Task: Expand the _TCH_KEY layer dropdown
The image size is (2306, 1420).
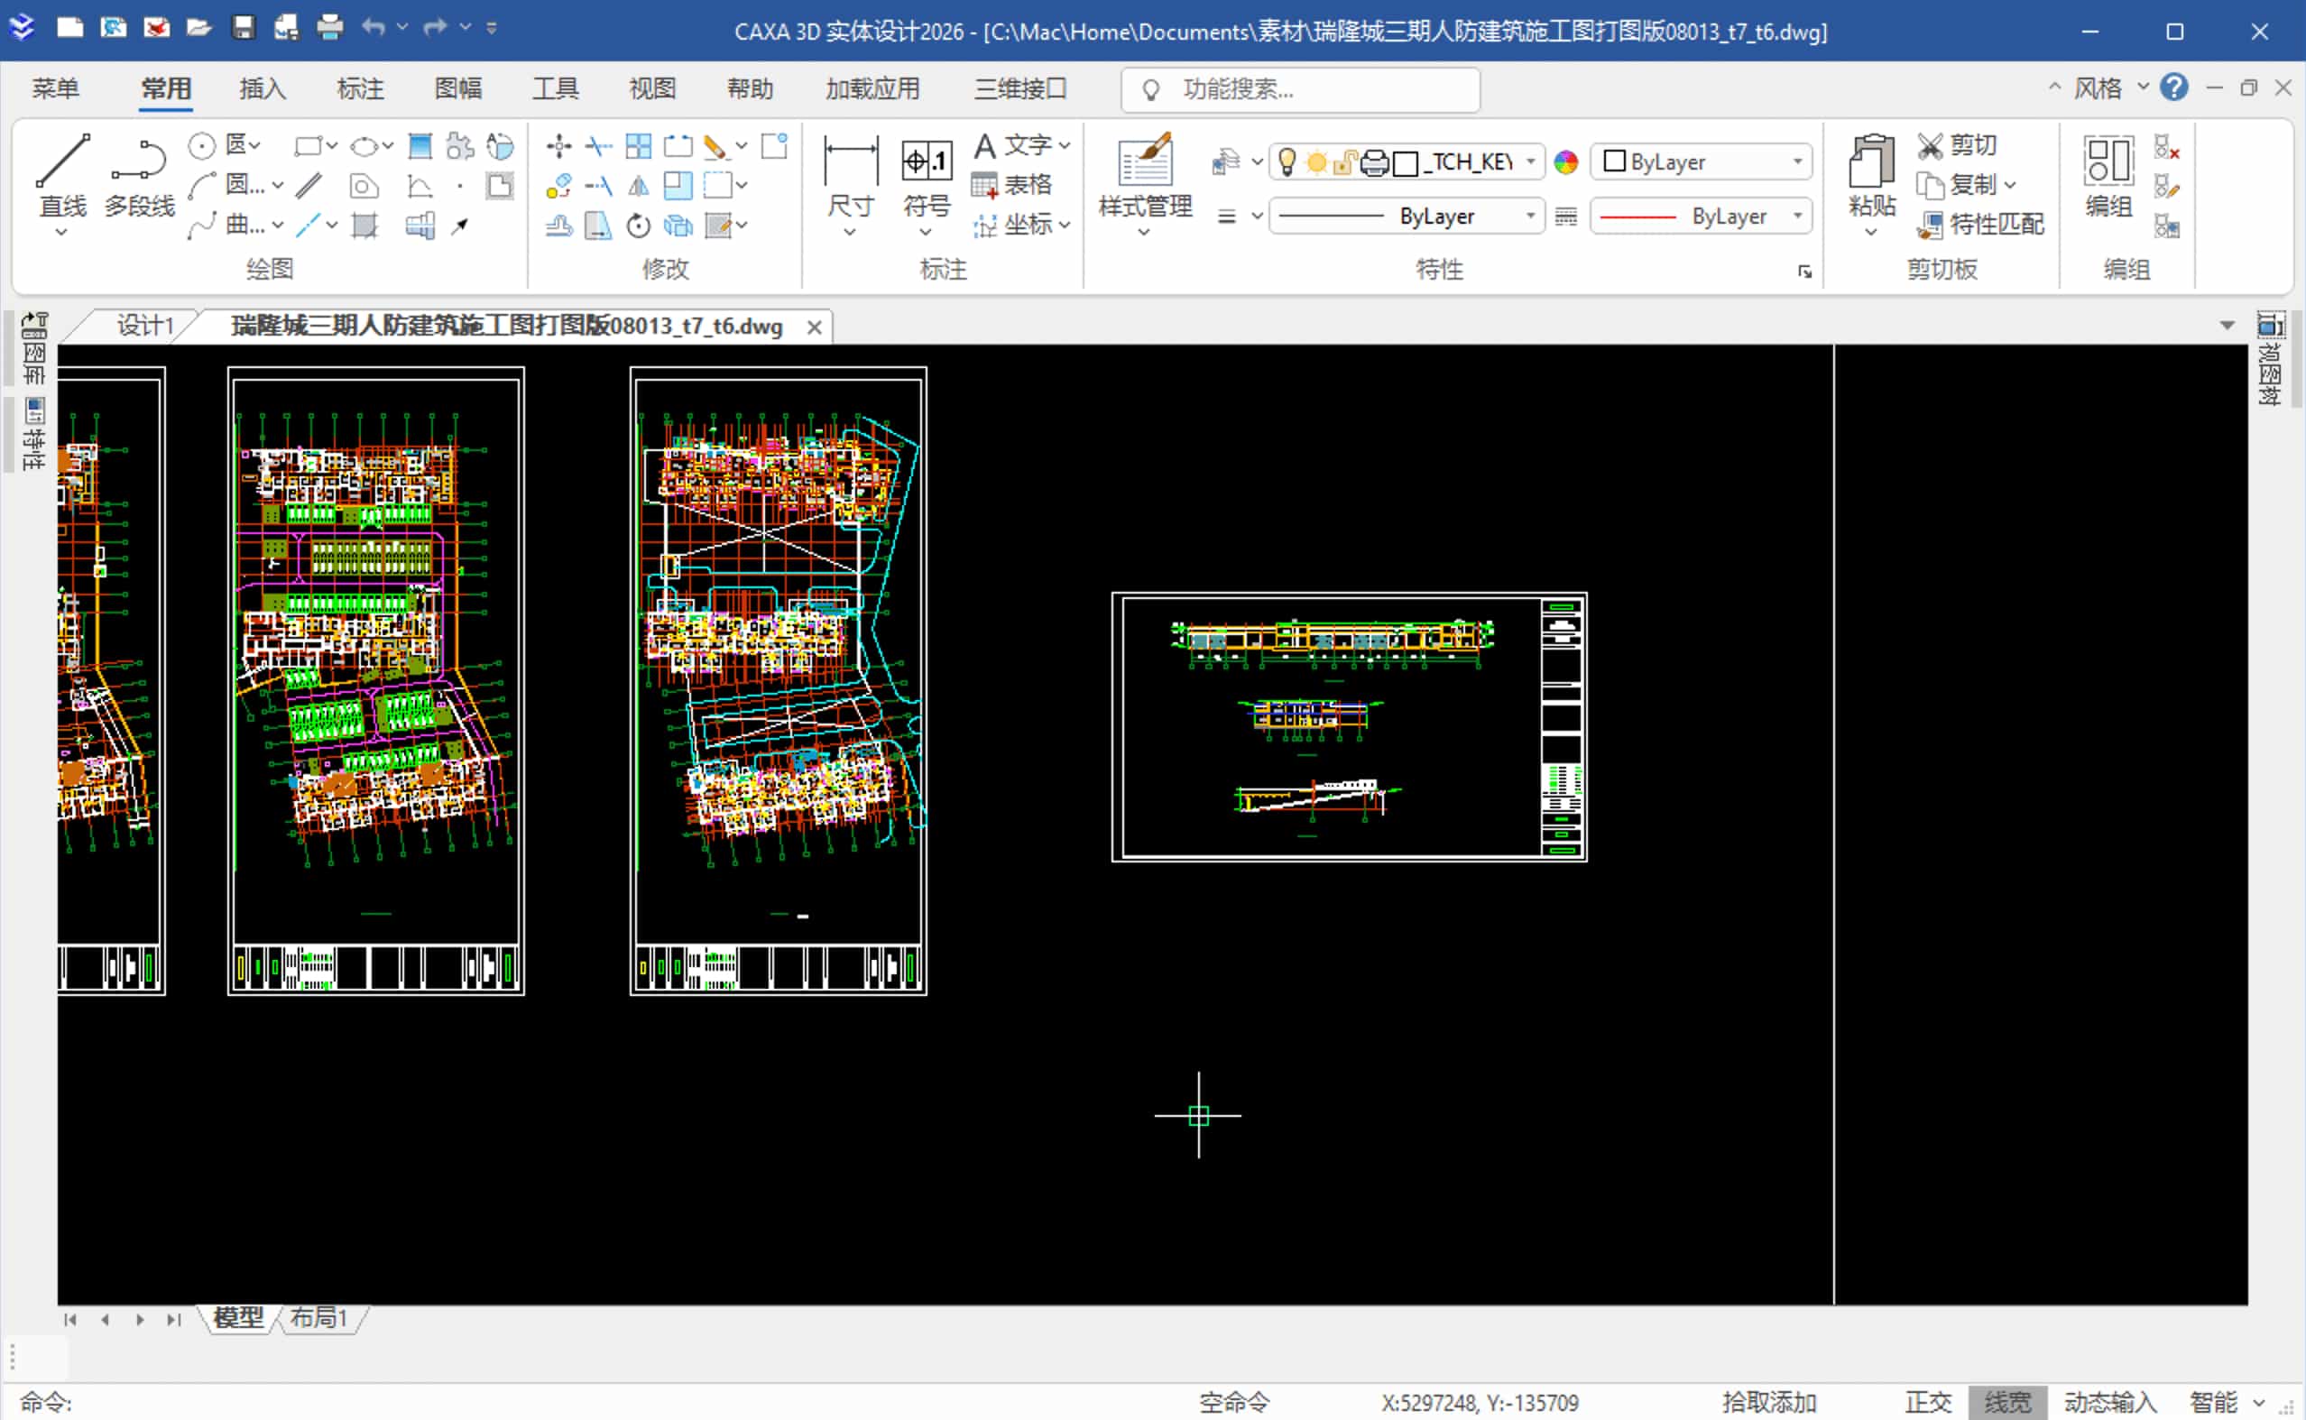Action: [x=1530, y=161]
